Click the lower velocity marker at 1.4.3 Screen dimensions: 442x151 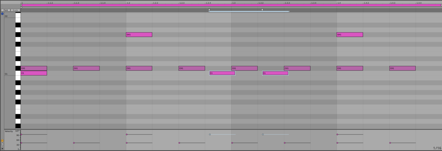[x=390, y=143]
